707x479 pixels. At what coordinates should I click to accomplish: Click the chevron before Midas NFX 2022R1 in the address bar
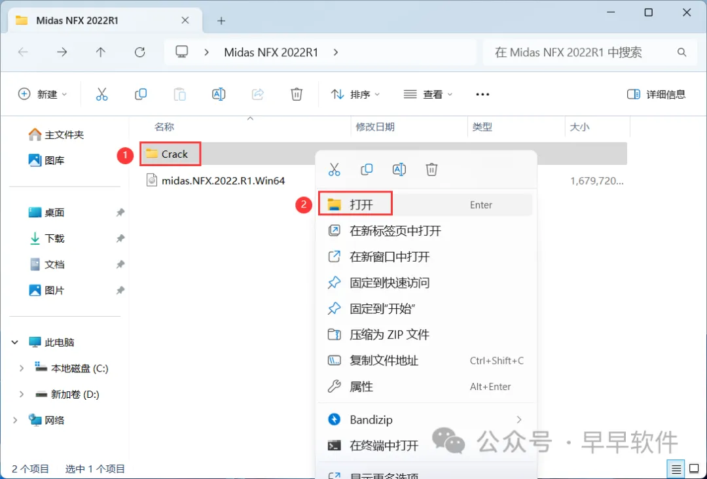(206, 52)
